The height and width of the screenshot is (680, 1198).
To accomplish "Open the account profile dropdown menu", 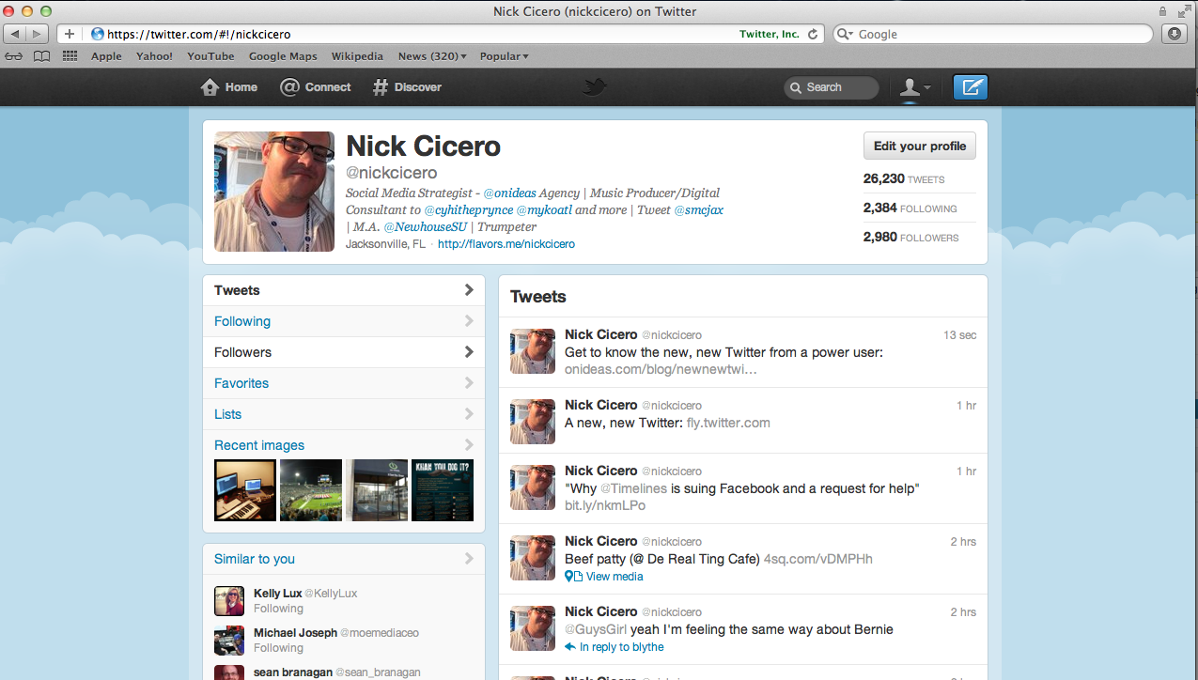I will tap(914, 87).
